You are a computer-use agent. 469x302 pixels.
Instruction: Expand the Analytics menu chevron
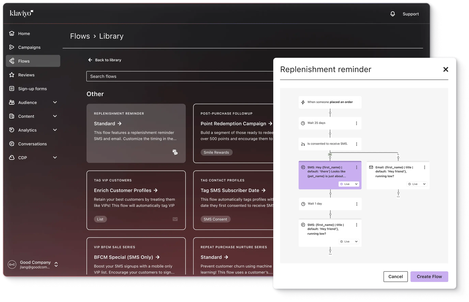coord(55,130)
